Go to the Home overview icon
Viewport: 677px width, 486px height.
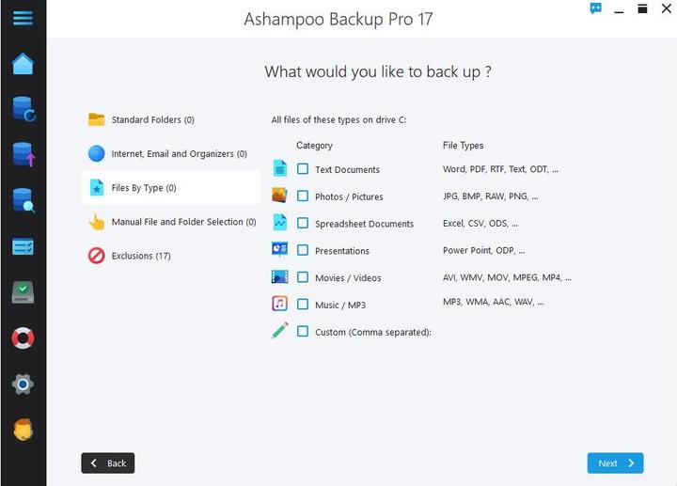(x=23, y=64)
